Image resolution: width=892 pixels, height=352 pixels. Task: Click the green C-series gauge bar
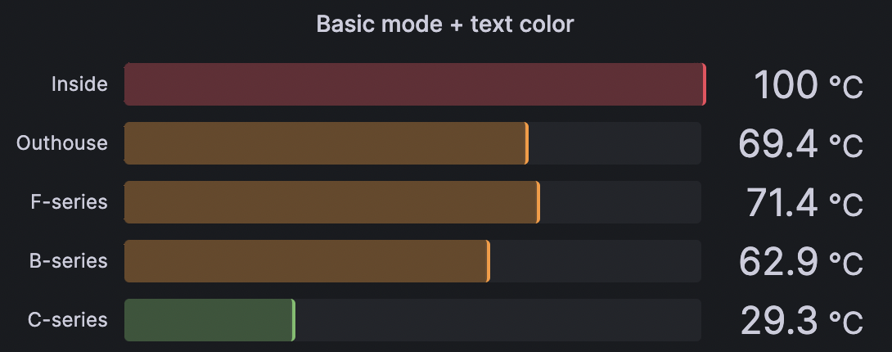pos(209,320)
